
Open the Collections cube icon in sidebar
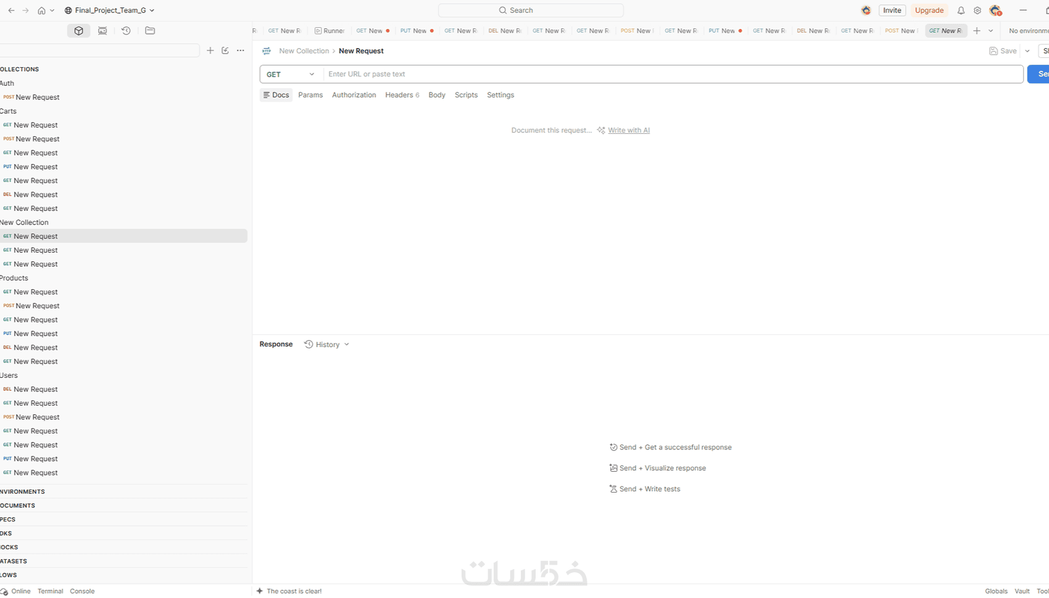click(x=78, y=31)
